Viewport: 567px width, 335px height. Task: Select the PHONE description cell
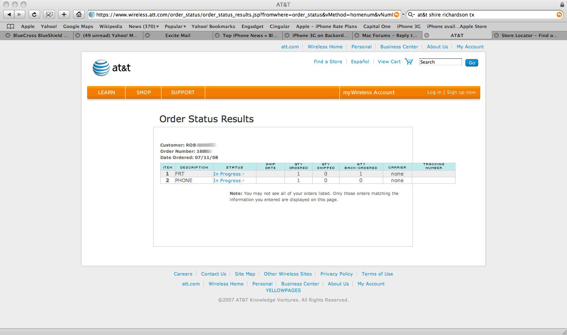coord(194,181)
